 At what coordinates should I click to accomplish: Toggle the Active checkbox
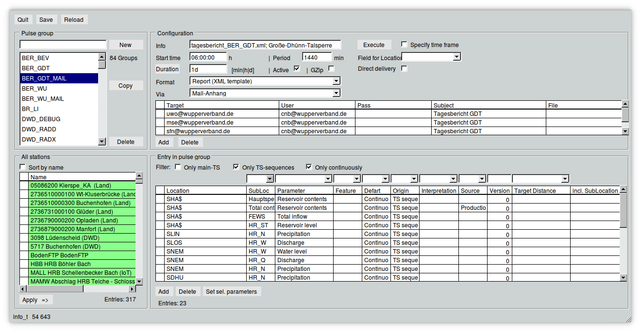(297, 69)
